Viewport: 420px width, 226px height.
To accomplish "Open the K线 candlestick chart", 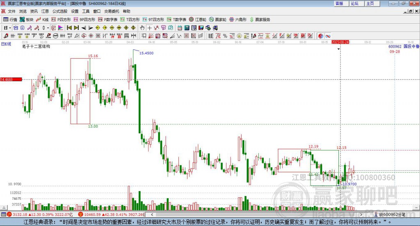I will 42,20.
